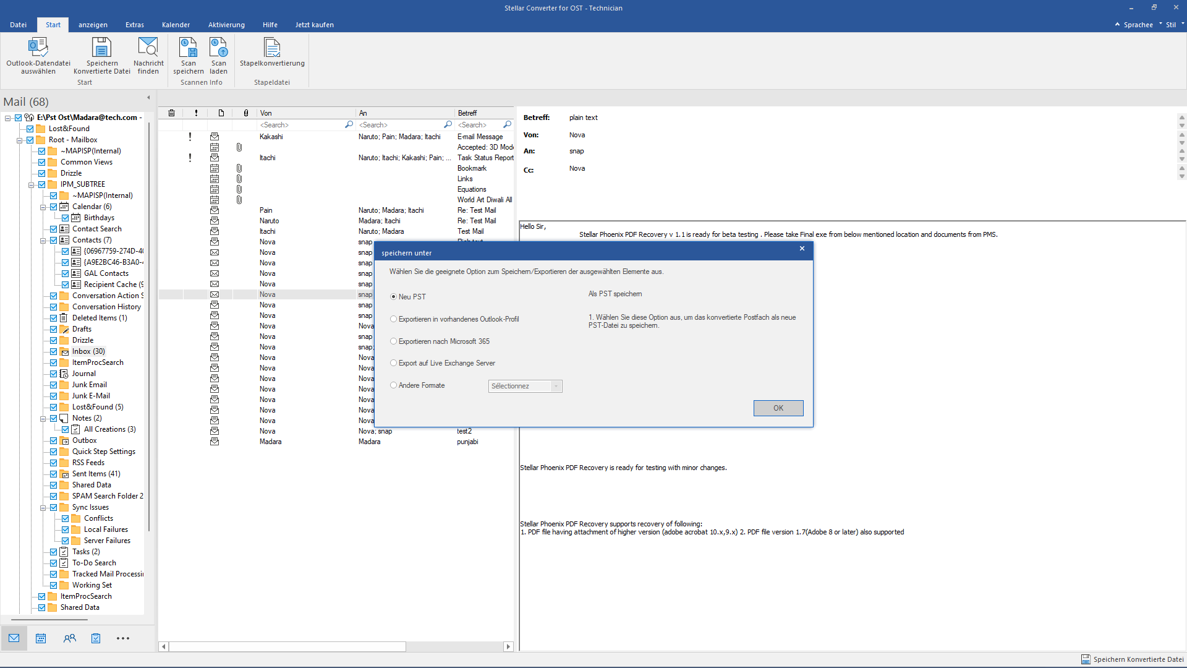Switch to Calendar view icon in bottom bar

coord(41,638)
